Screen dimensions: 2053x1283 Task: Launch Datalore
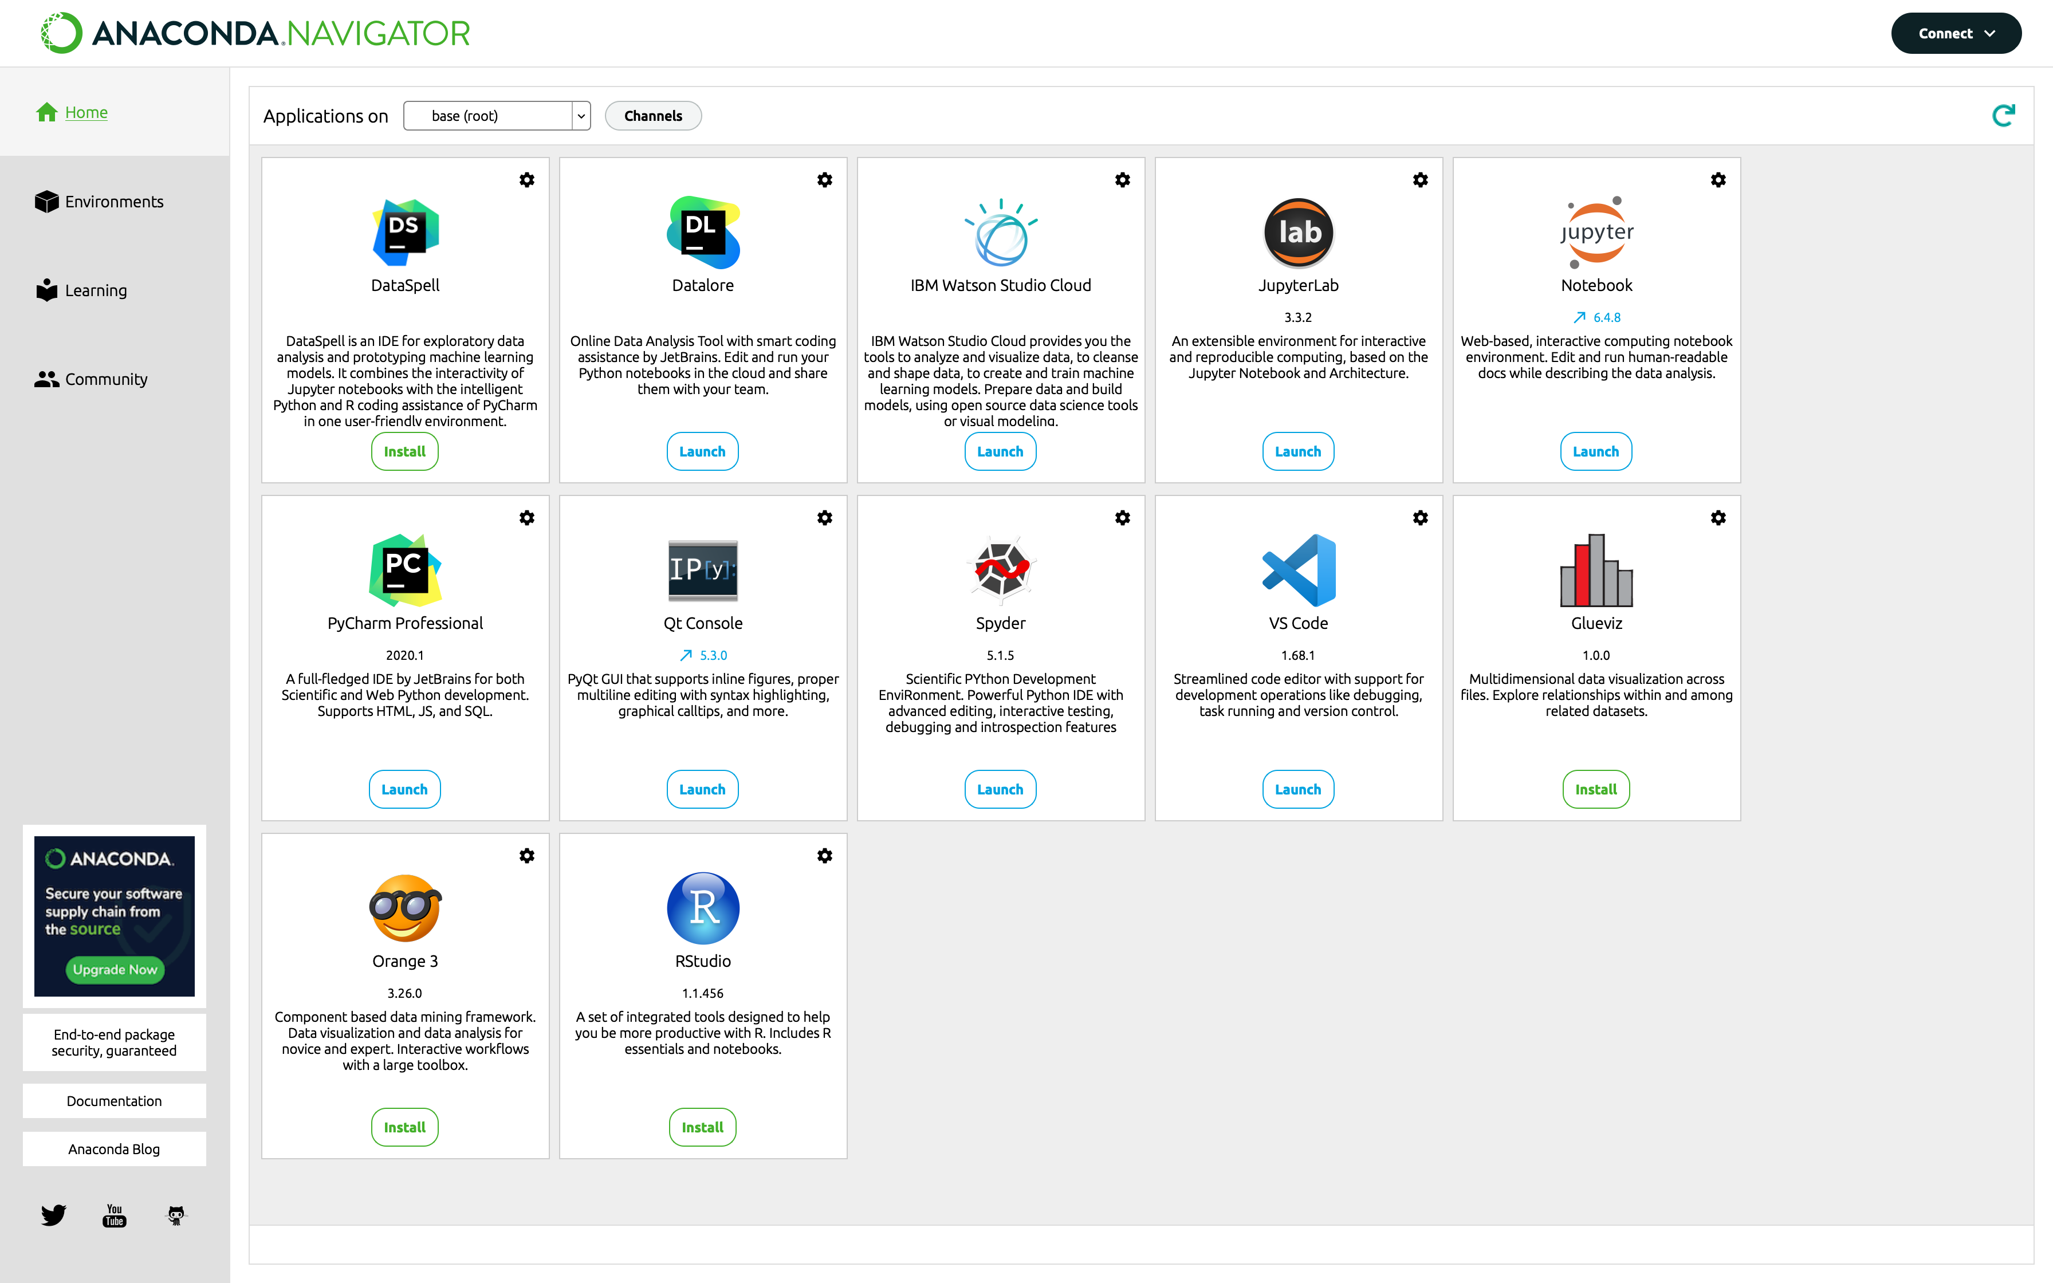tap(702, 451)
